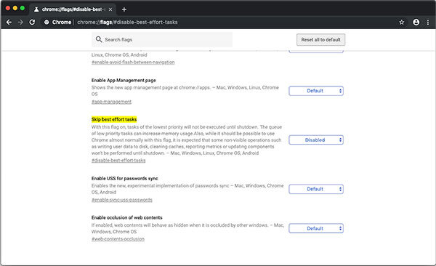Open Enable occlusion of web contents dropdown
Viewport: 436px width, 266px height.
[x=316, y=228]
